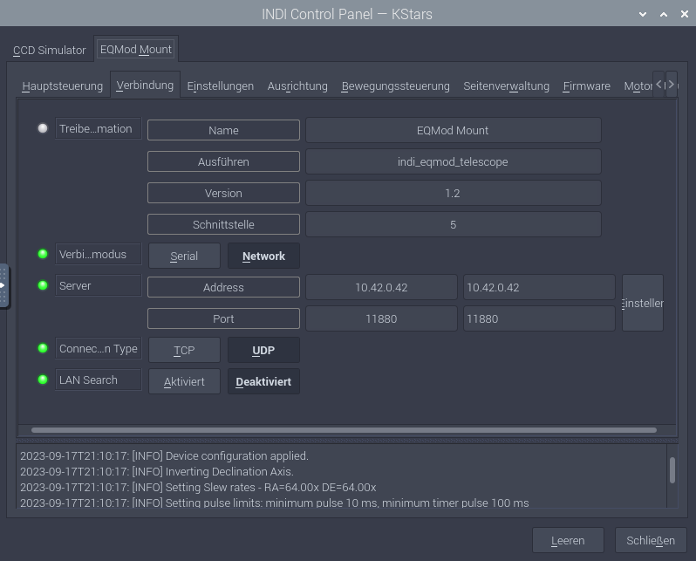Click the EQMod Mount name value
This screenshot has height=561, width=696.
pyautogui.click(x=454, y=130)
